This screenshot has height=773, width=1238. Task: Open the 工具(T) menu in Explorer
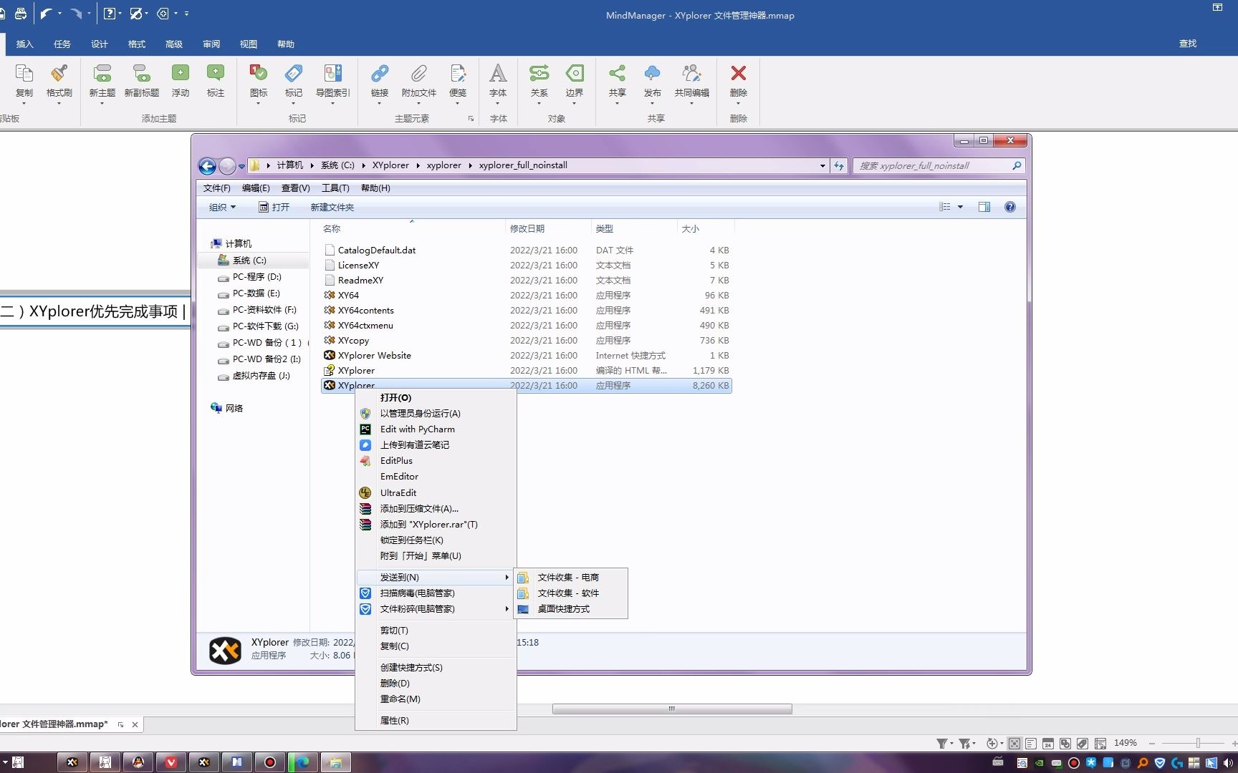pyautogui.click(x=335, y=188)
